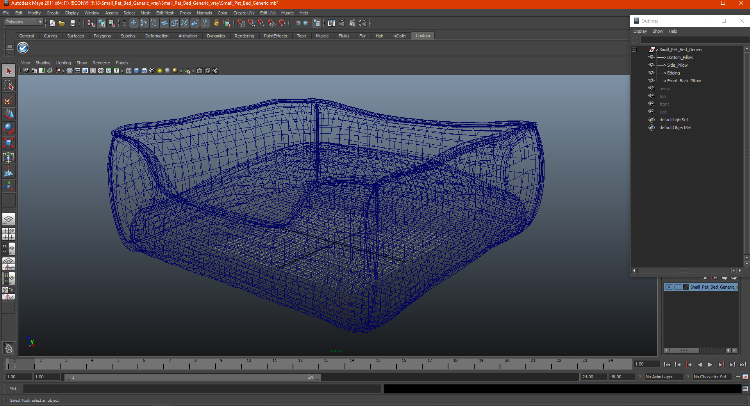Switch to the Rendering shelf tab
This screenshot has height=406, width=750.
pyautogui.click(x=244, y=36)
